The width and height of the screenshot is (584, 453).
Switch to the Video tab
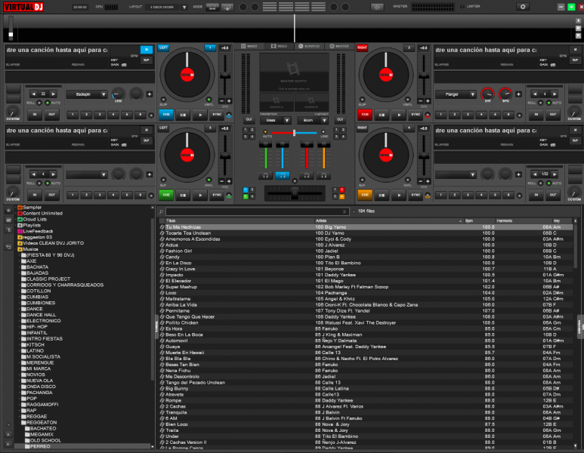point(280,46)
